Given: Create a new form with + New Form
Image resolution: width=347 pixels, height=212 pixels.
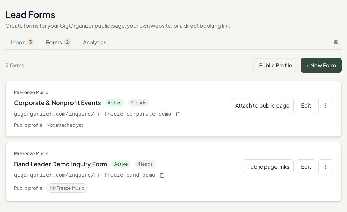Looking at the screenshot, I should pyautogui.click(x=321, y=65).
